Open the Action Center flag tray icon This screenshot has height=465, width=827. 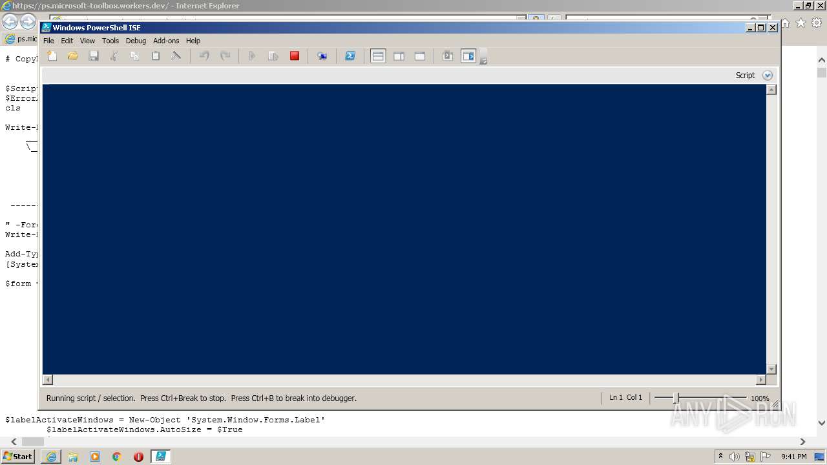(766, 457)
